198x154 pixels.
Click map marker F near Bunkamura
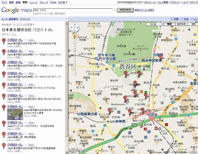[x=125, y=99]
